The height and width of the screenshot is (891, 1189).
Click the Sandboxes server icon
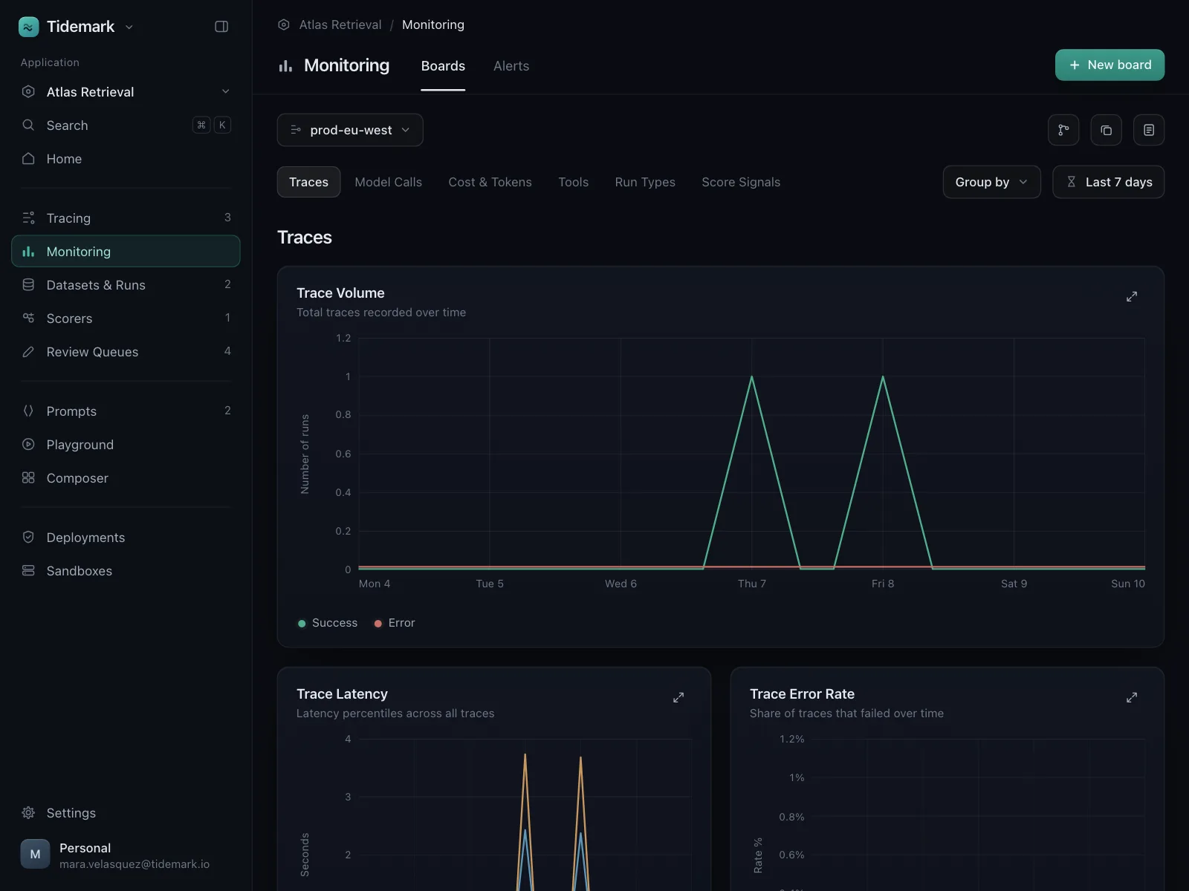pyautogui.click(x=28, y=571)
